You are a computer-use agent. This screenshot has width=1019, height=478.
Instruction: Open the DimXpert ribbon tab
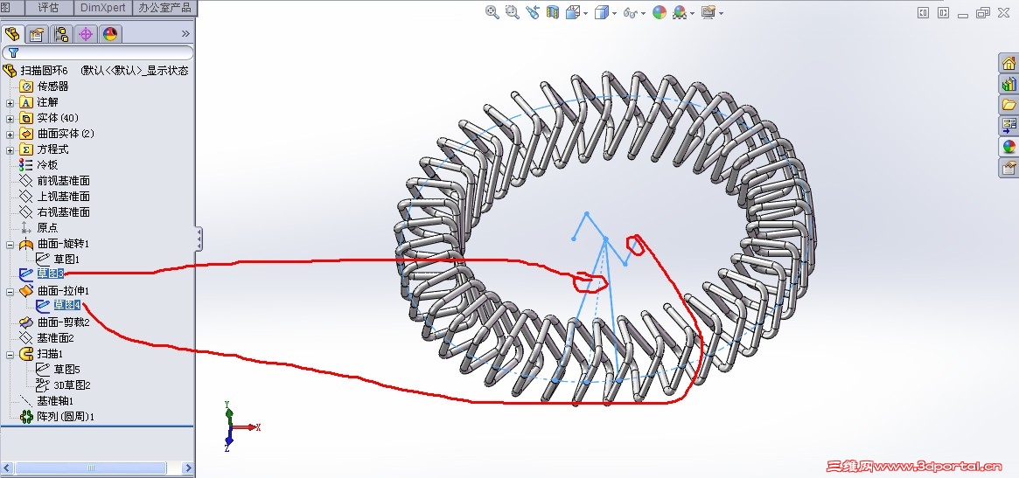point(102,8)
